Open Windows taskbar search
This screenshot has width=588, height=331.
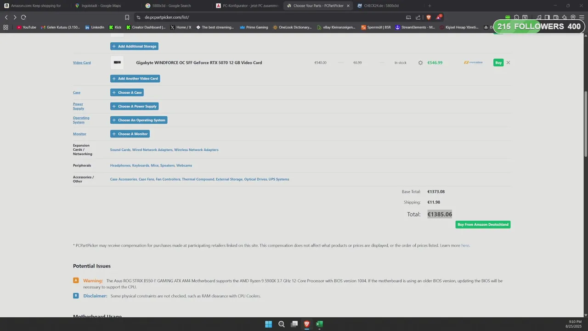(281, 324)
